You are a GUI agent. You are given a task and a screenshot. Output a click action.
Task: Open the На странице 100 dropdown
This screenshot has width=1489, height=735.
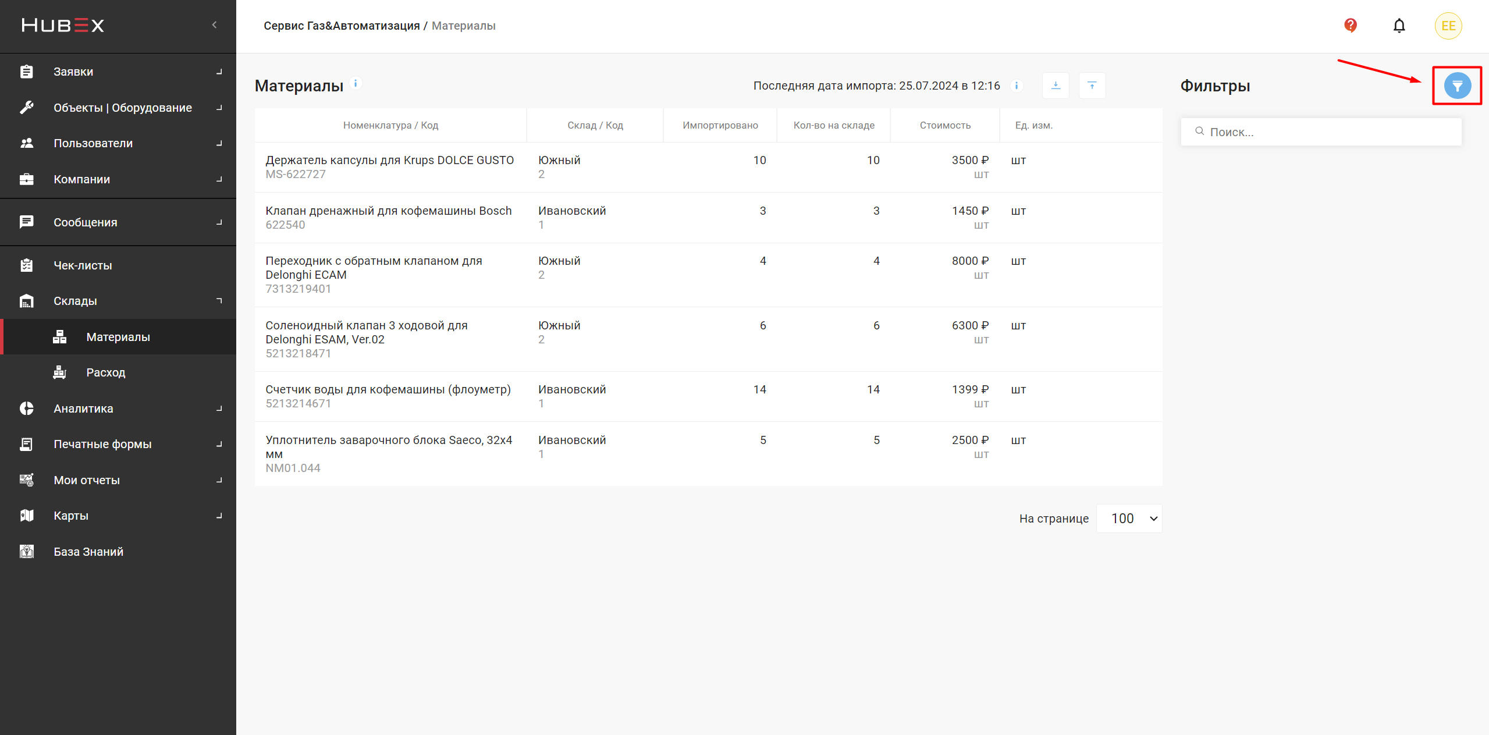(1129, 519)
